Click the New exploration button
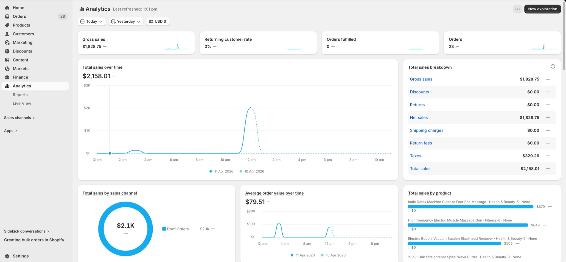 point(542,9)
